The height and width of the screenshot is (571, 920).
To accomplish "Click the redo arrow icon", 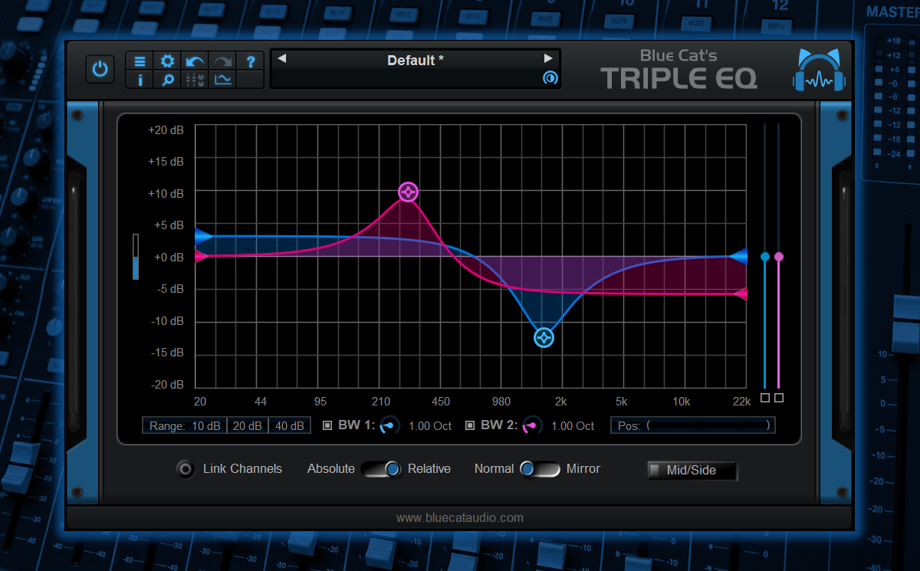I will point(222,61).
